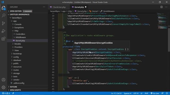Open the Extensions view
The width and height of the screenshot is (170, 95).
coord(3,39)
